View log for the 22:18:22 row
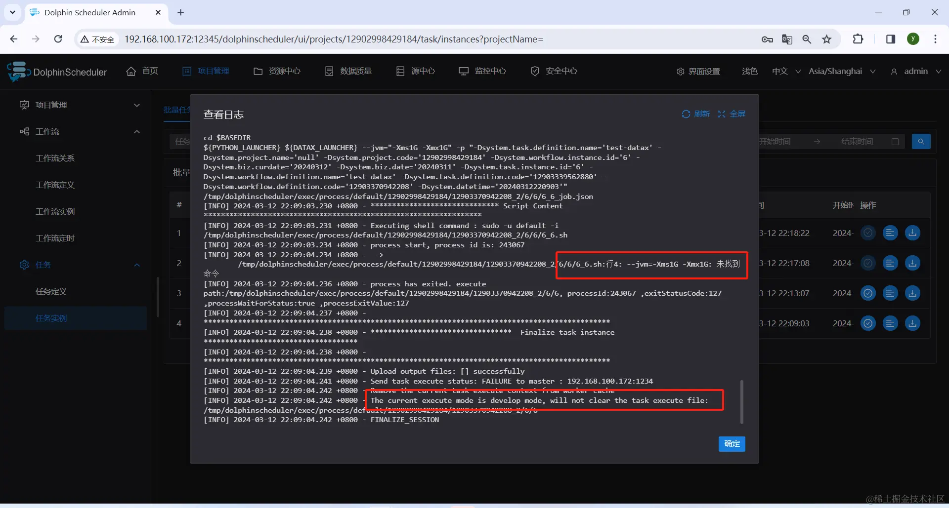This screenshot has width=949, height=508. [x=890, y=233]
